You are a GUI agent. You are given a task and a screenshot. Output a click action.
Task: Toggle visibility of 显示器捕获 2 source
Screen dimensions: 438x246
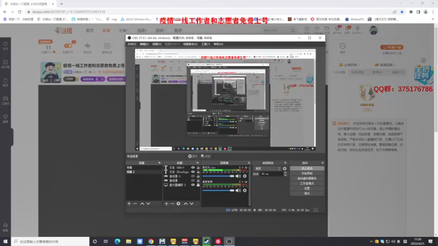[x=193, y=185]
